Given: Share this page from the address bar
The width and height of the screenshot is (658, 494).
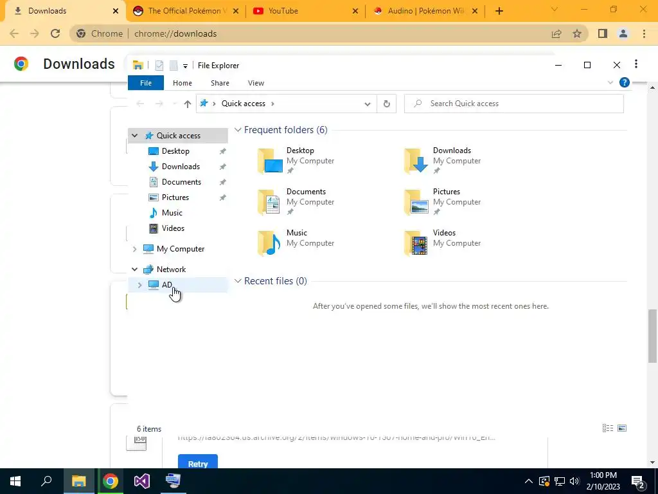Looking at the screenshot, I should (x=556, y=33).
